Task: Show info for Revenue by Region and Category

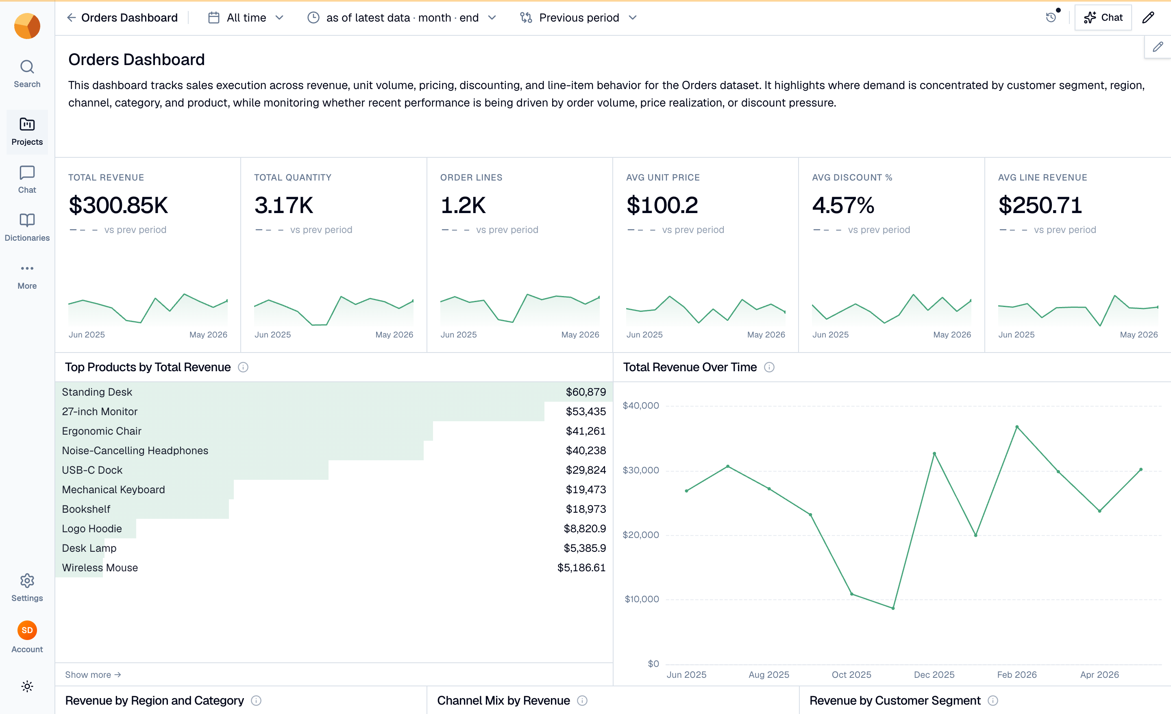Action: pyautogui.click(x=256, y=700)
